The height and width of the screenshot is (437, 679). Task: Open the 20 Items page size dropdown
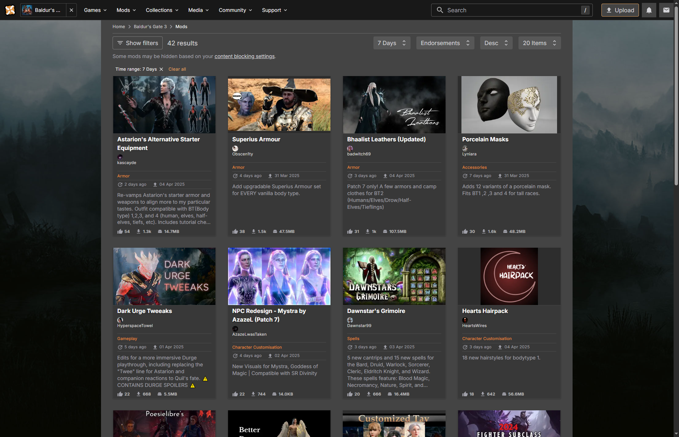tap(539, 43)
